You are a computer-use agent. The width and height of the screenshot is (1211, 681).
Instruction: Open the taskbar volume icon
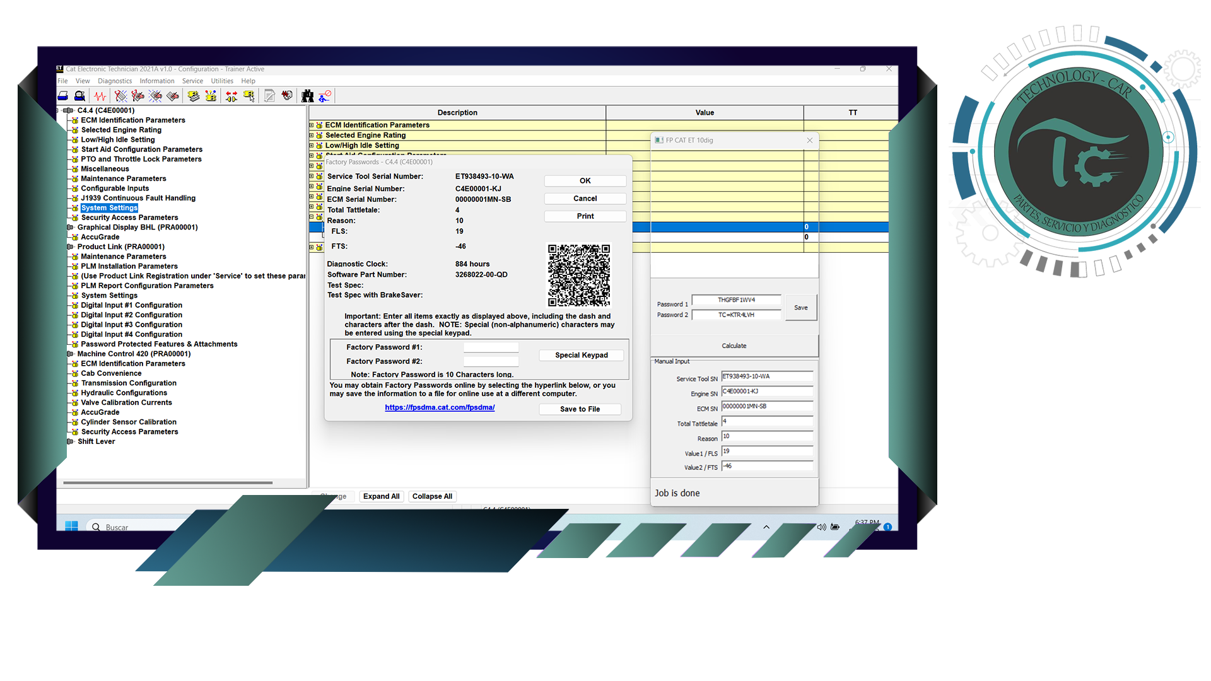(x=821, y=527)
